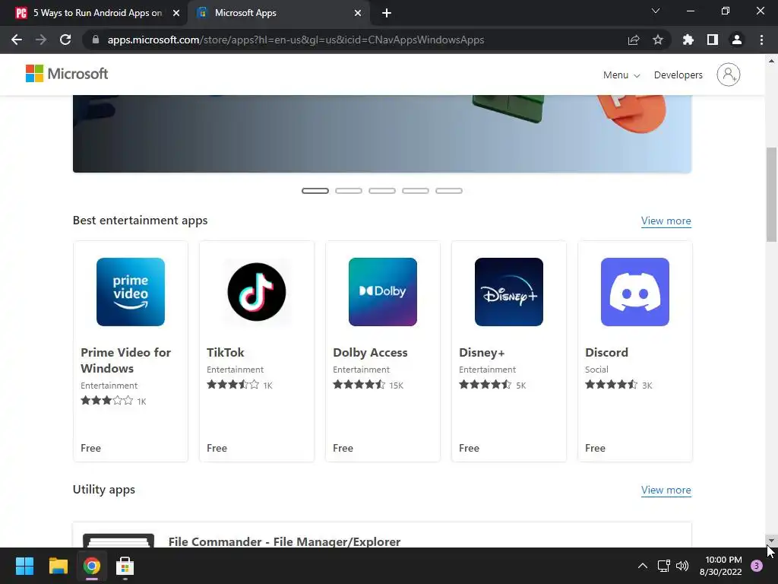The image size is (778, 584).
Task: Open the Disney+ app icon
Action: point(508,291)
